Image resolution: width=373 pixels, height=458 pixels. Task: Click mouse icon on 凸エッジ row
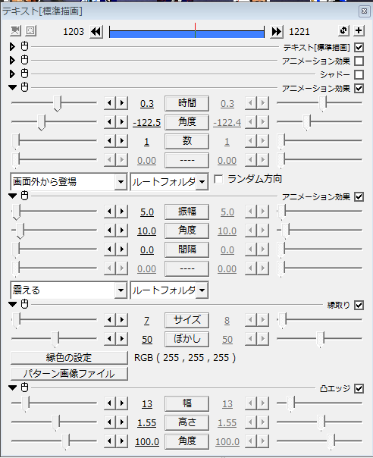coord(25,387)
